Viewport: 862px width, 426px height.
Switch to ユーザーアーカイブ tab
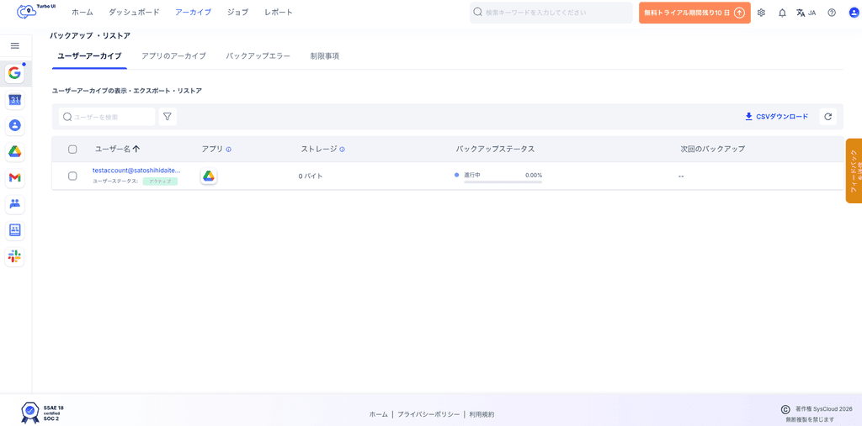tap(89, 56)
